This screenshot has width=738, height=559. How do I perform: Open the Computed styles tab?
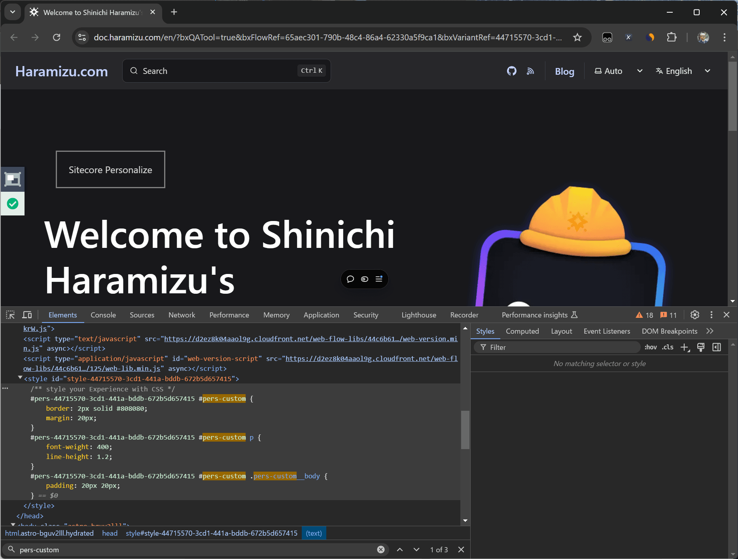(x=522, y=331)
